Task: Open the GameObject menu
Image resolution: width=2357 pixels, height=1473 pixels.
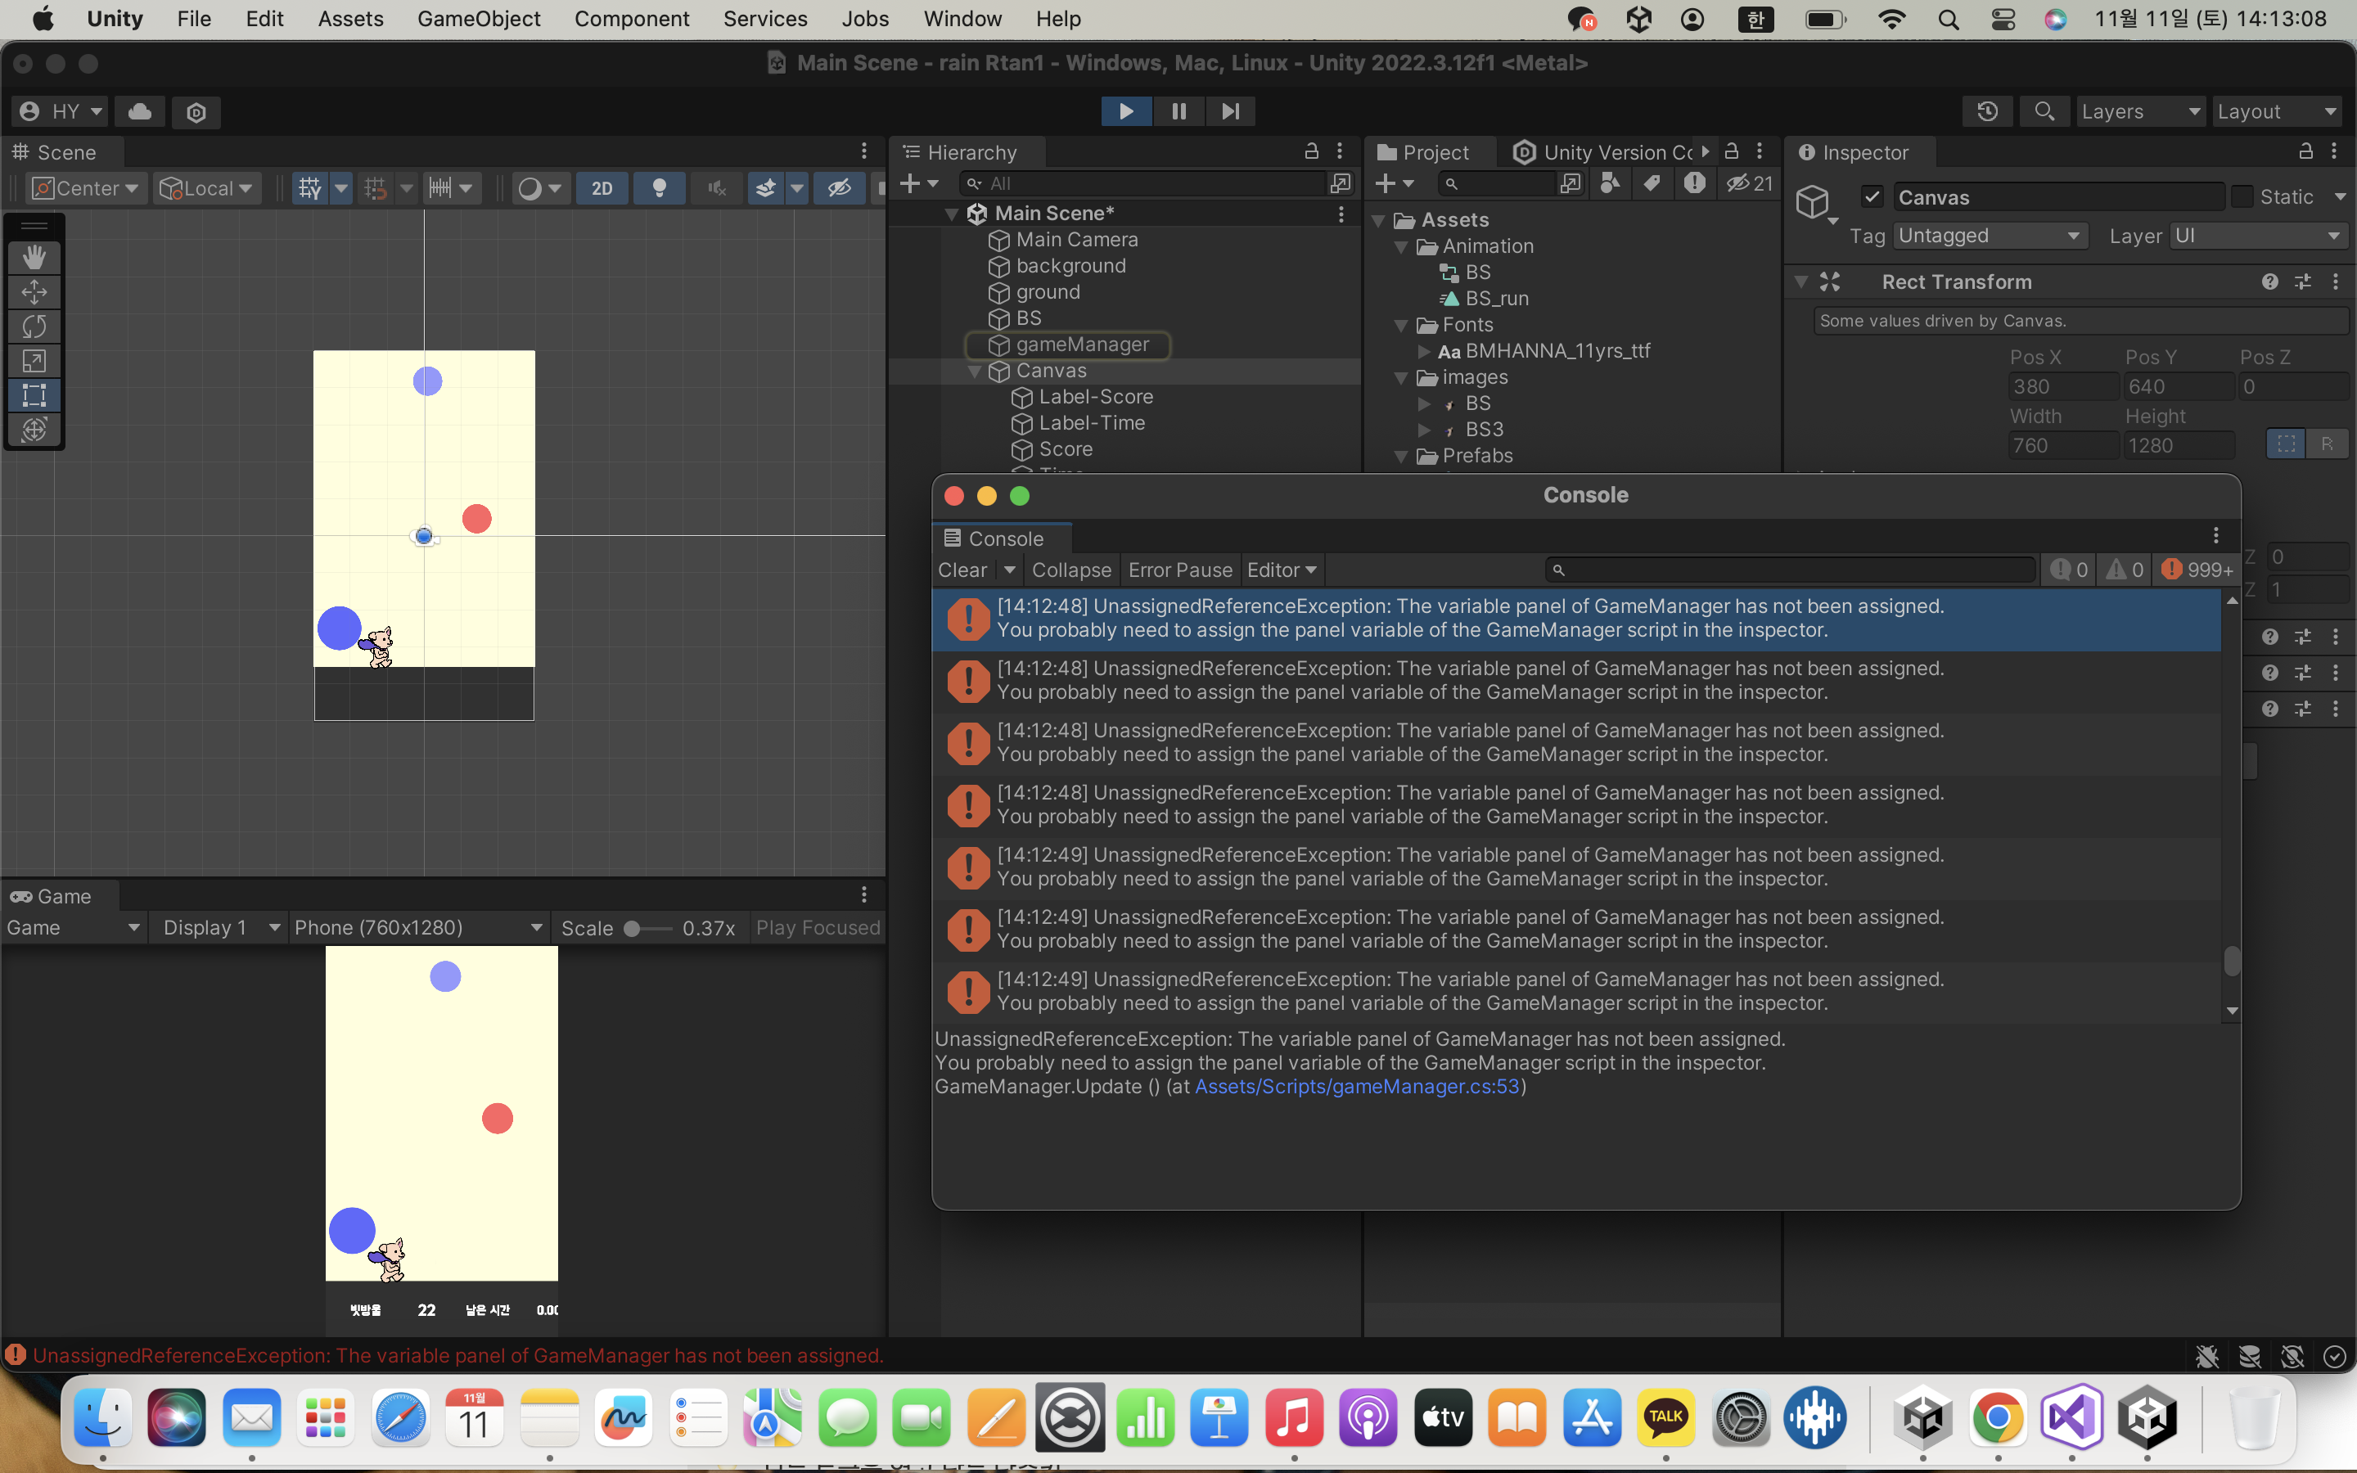Action: pos(478,19)
